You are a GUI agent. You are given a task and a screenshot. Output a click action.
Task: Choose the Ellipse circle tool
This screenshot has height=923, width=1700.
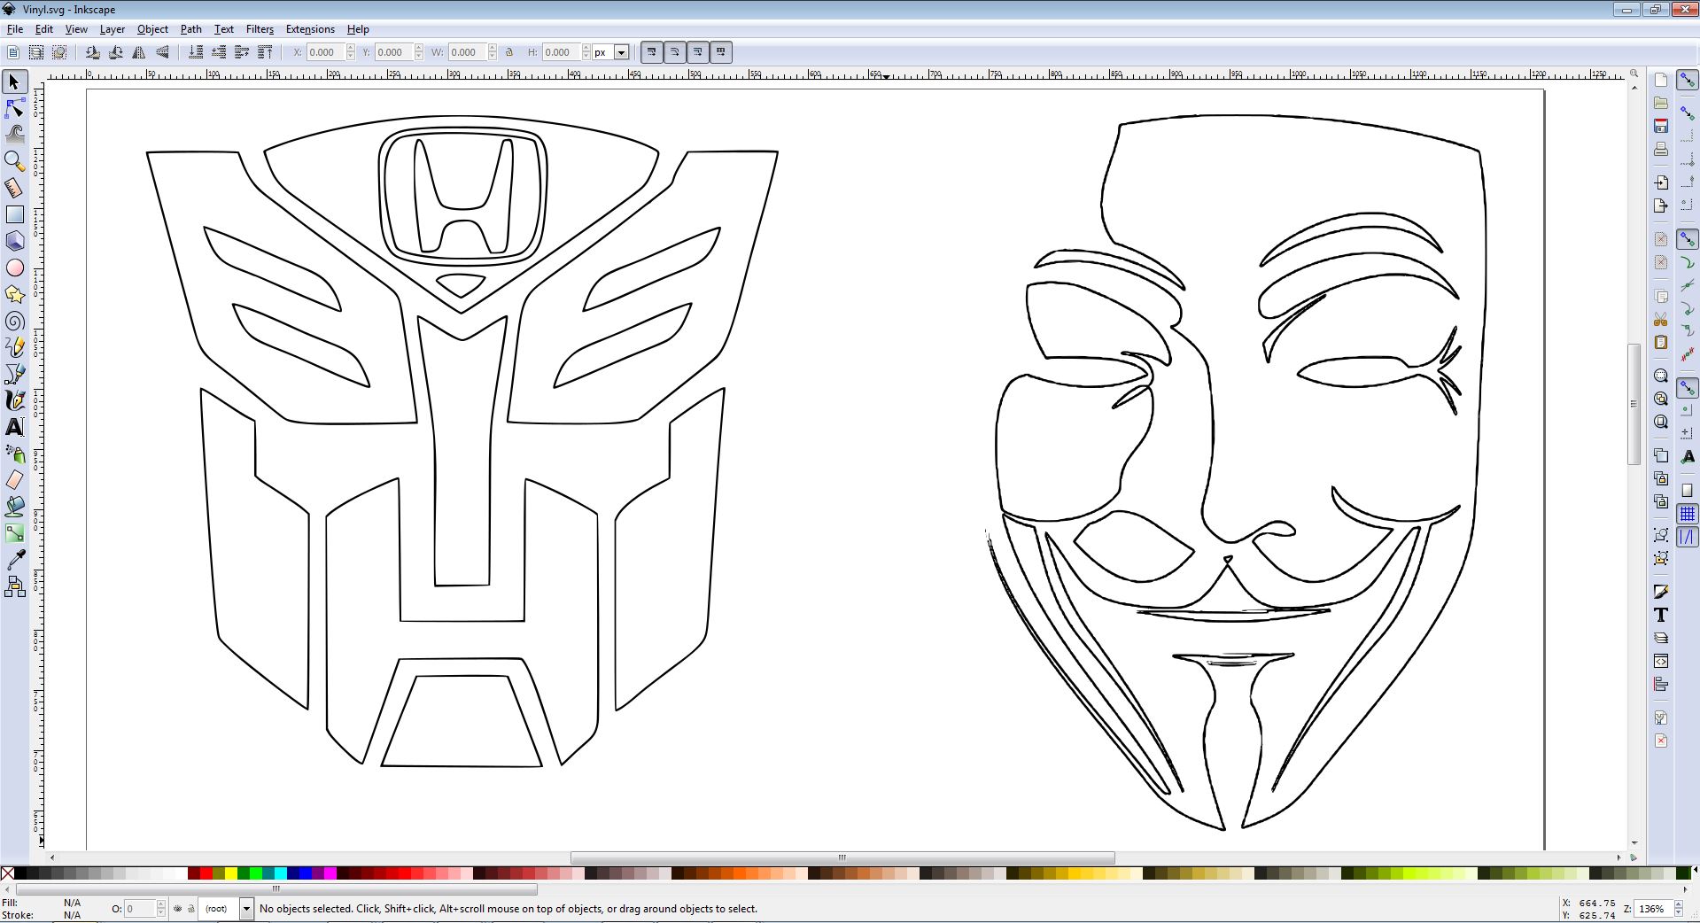[x=14, y=268]
